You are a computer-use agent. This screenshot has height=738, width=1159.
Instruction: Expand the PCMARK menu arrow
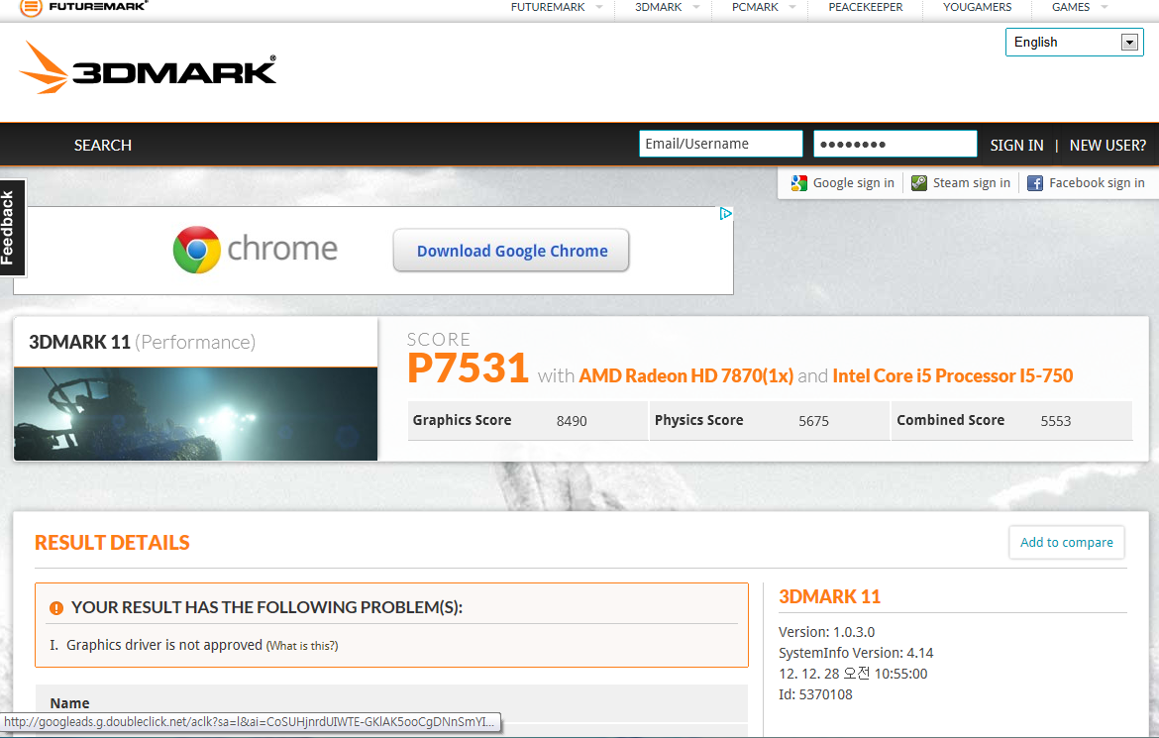(792, 7)
